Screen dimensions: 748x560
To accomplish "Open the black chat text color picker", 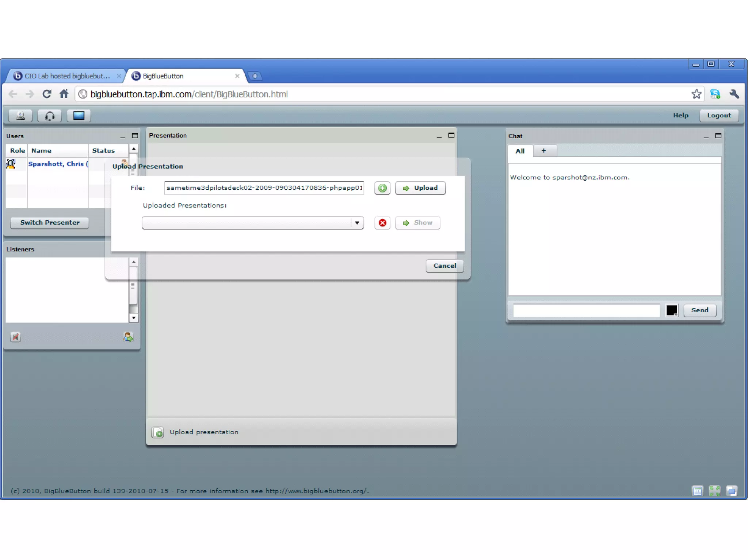I will point(671,310).
